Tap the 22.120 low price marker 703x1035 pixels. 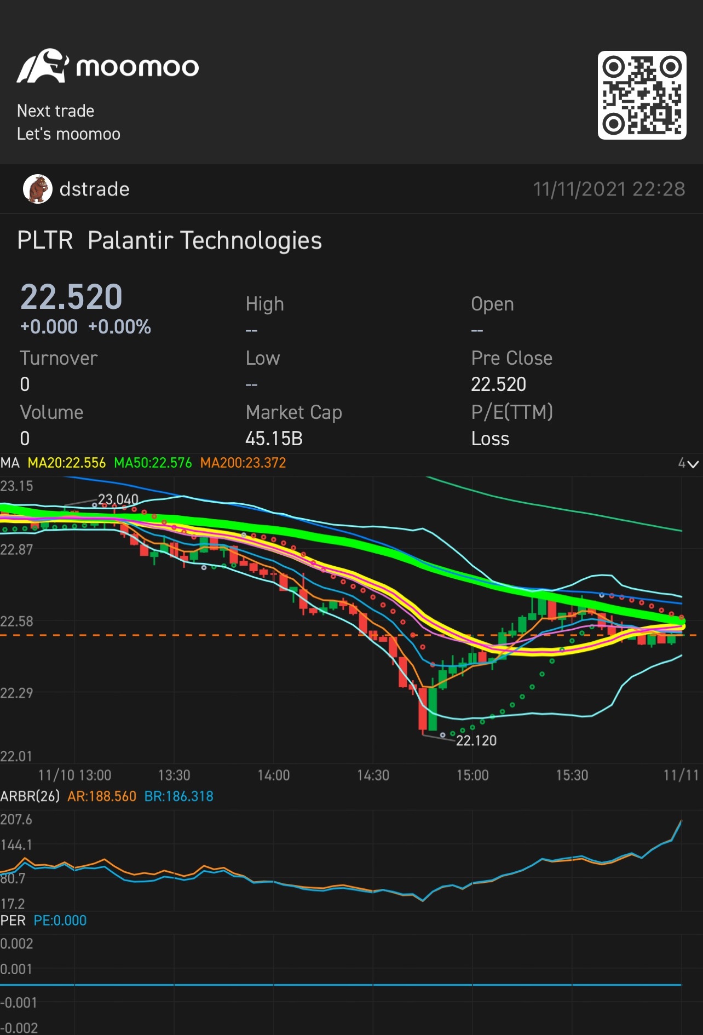click(476, 740)
